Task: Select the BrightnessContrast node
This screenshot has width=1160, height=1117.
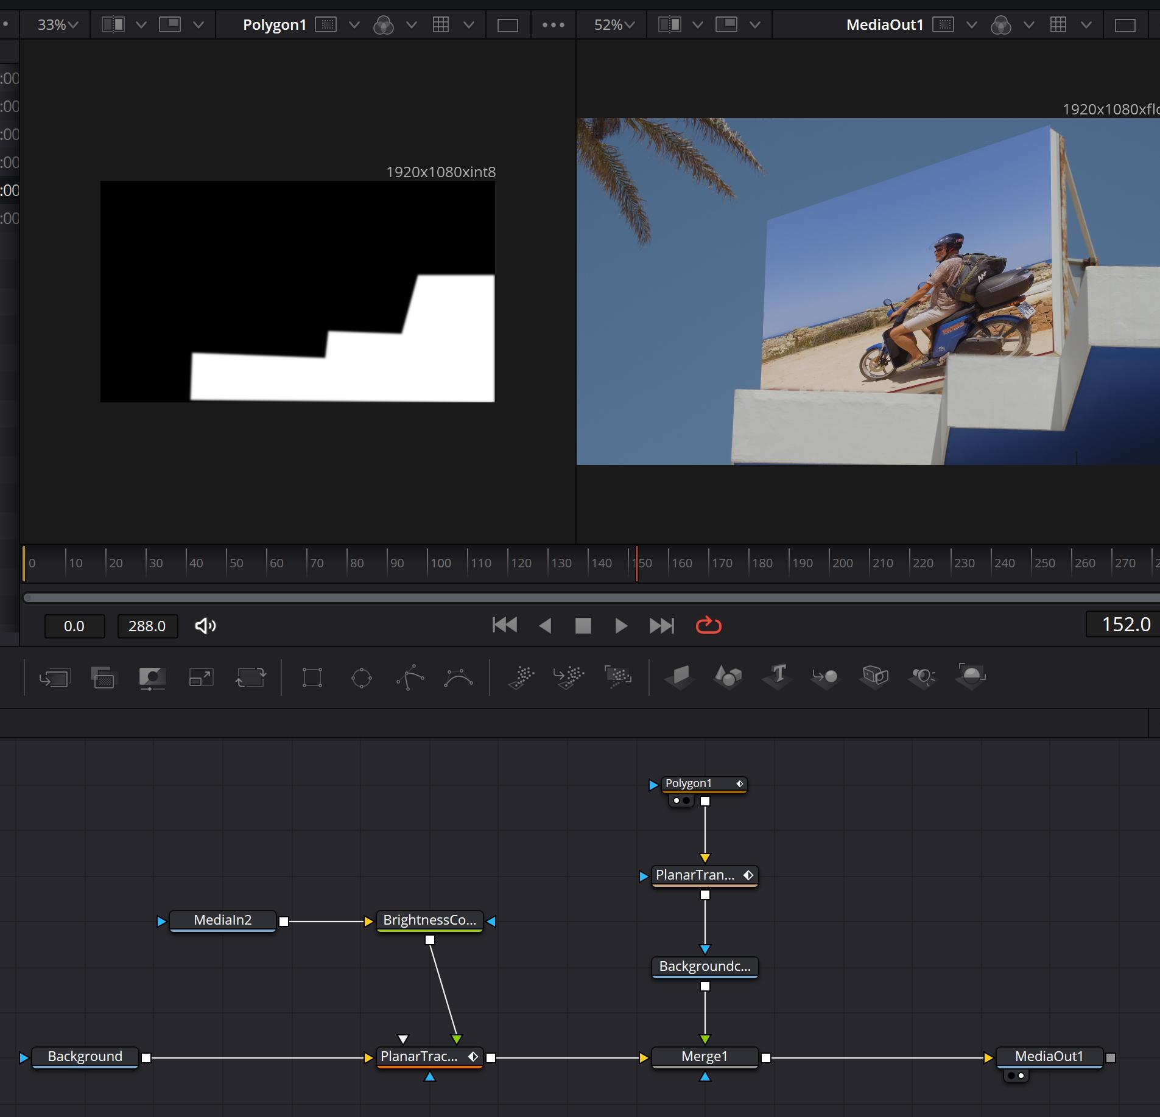Action: [430, 920]
